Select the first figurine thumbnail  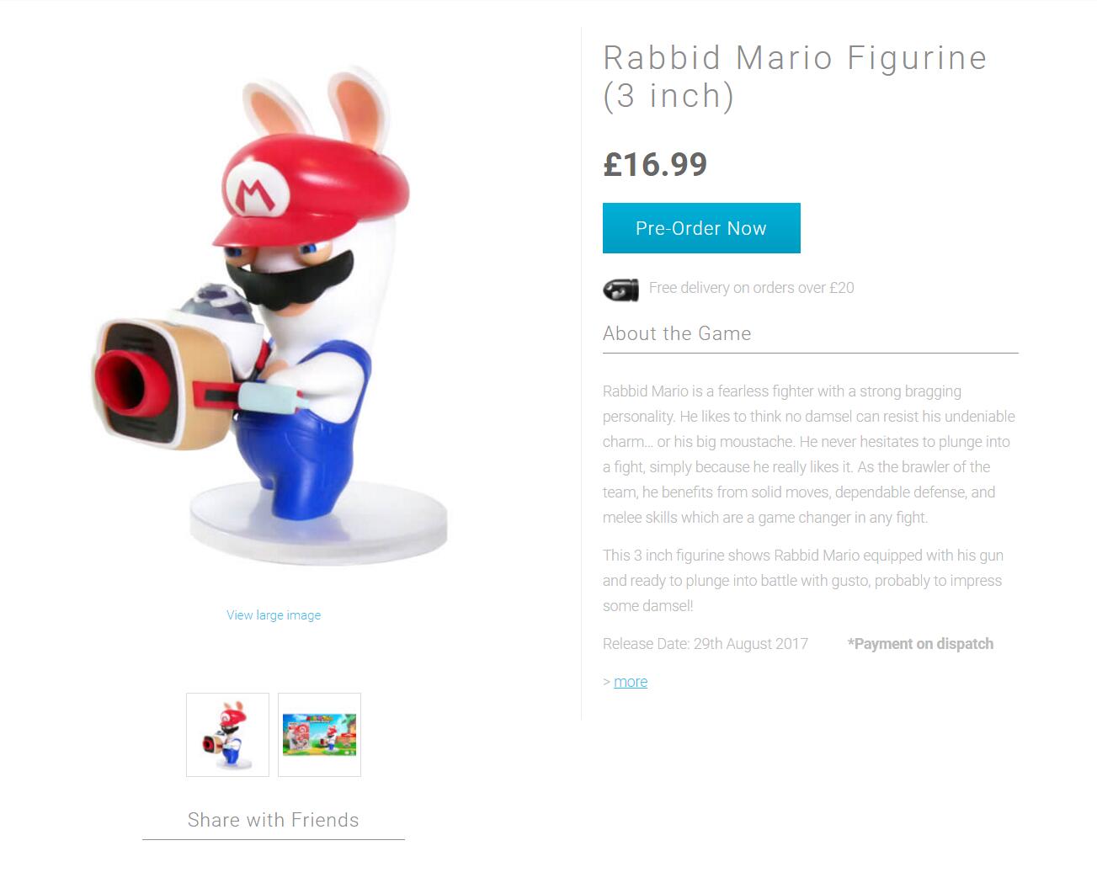(227, 735)
